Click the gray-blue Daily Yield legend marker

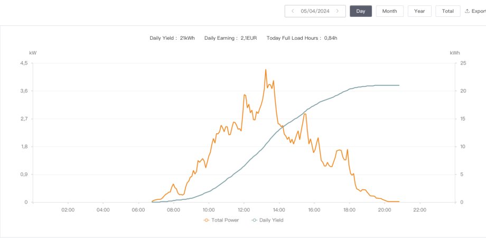(255, 220)
